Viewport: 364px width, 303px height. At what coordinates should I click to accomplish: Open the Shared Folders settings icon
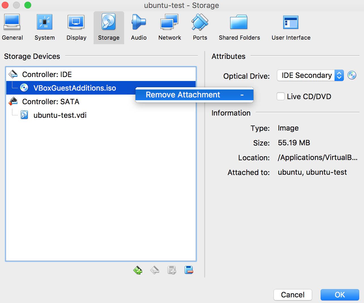239,22
